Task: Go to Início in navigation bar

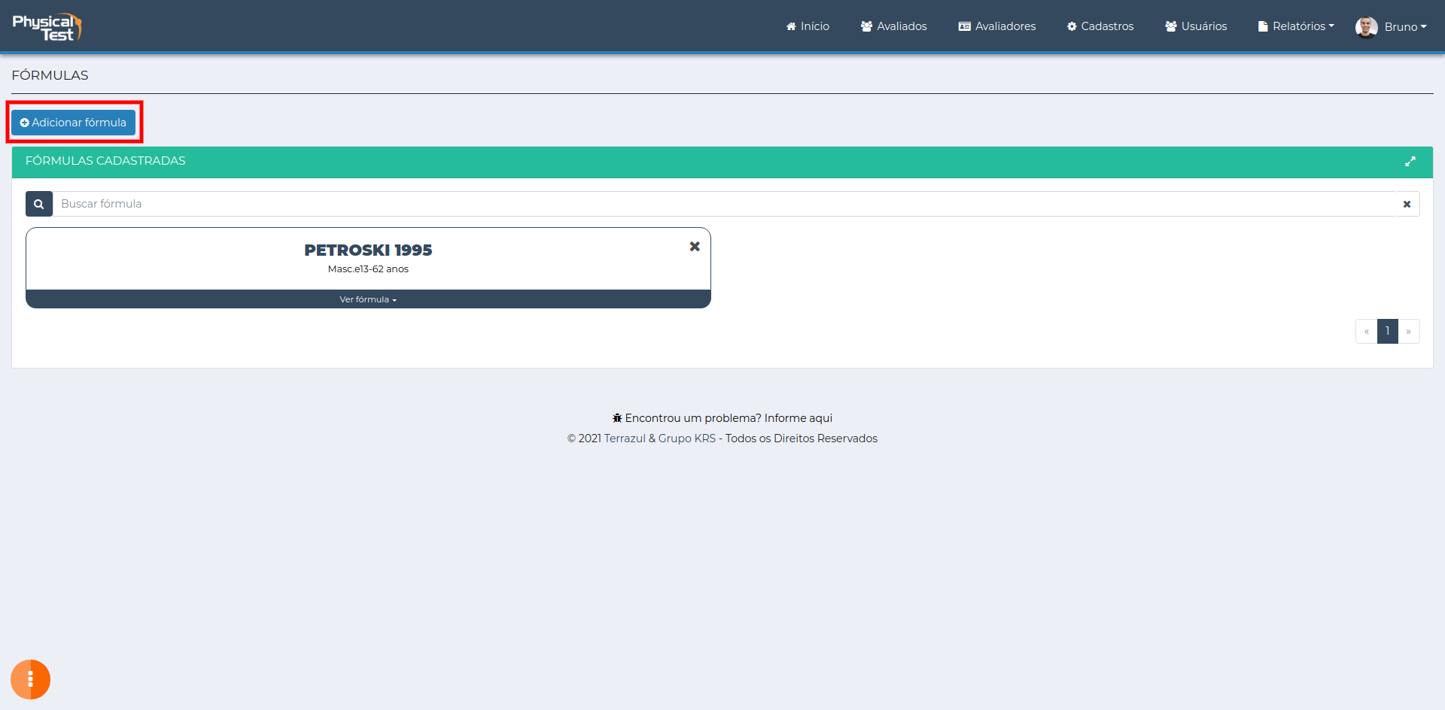Action: pyautogui.click(x=808, y=26)
